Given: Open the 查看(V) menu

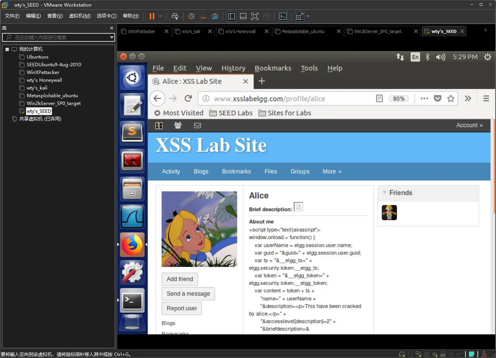Looking at the screenshot, I should 55,16.
